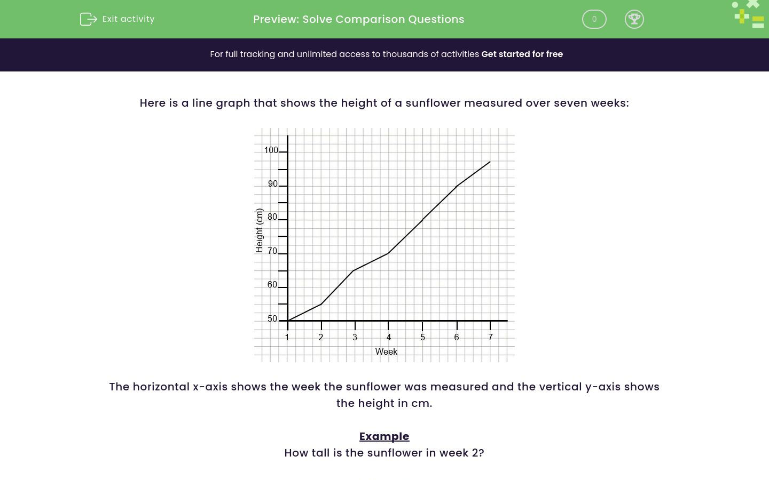Click the green cross in the Twinkl logo
This screenshot has width=769, height=480.
[x=753, y=4]
